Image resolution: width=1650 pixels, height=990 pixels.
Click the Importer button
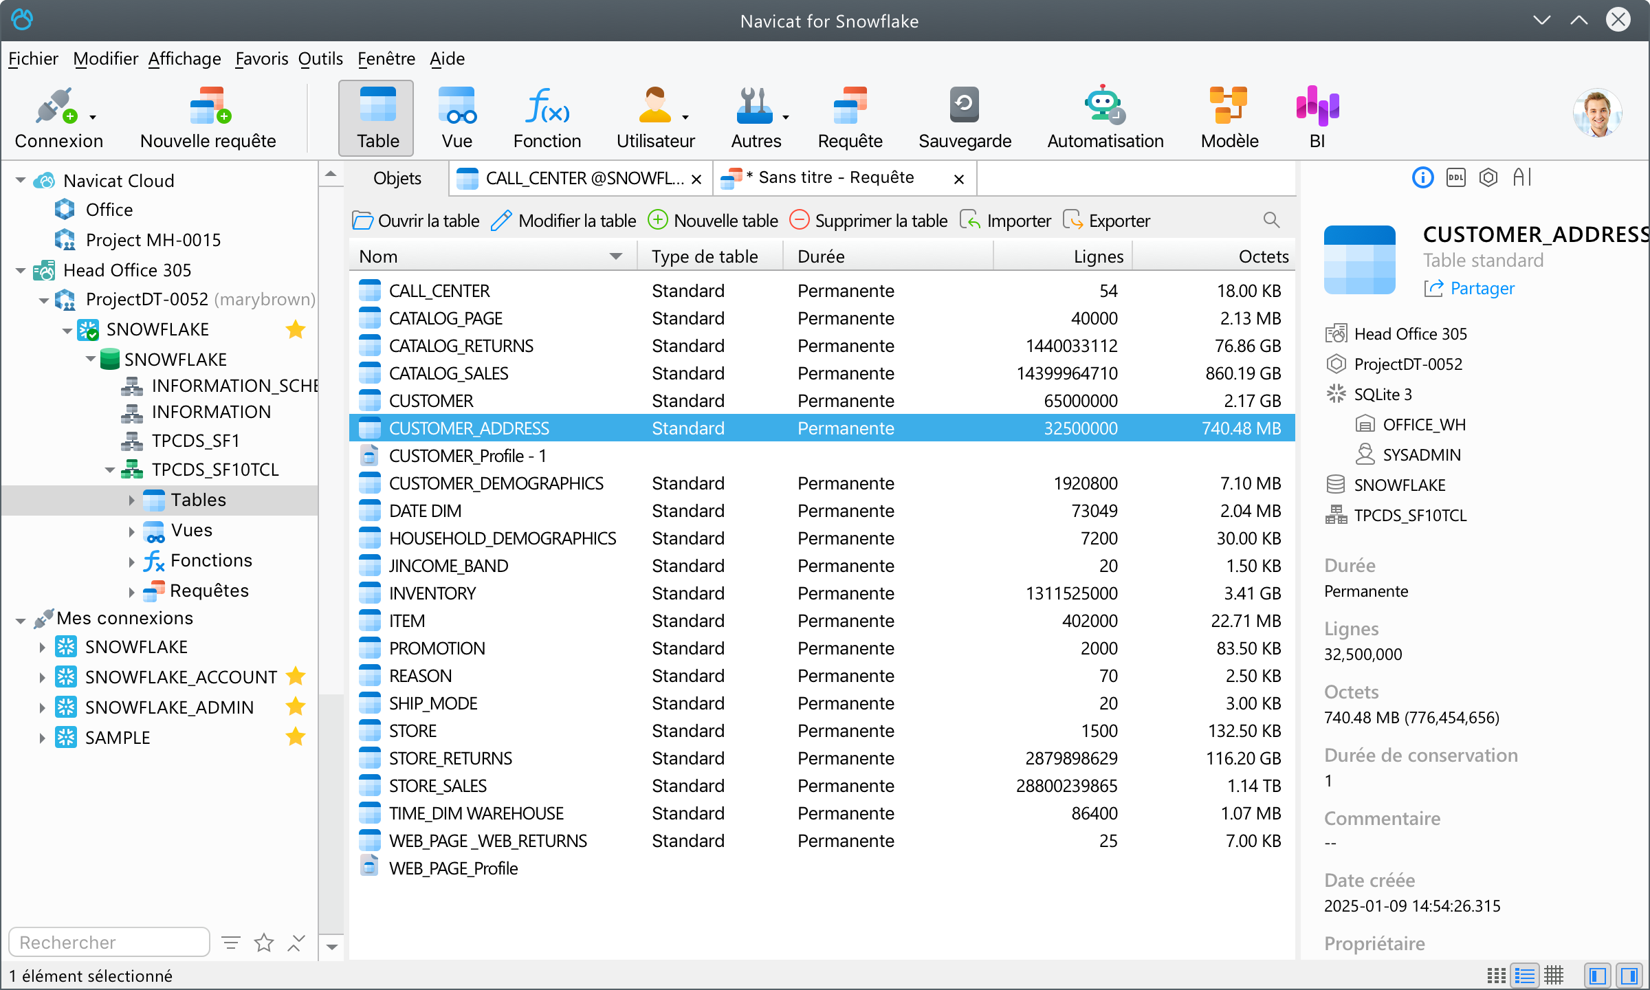tap(1006, 221)
